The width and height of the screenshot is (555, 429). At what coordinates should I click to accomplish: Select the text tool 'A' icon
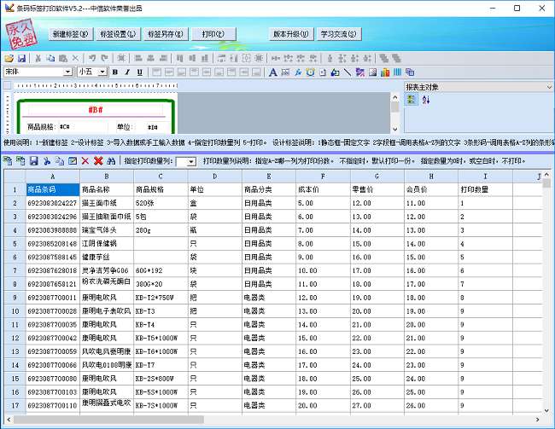pyautogui.click(x=272, y=72)
